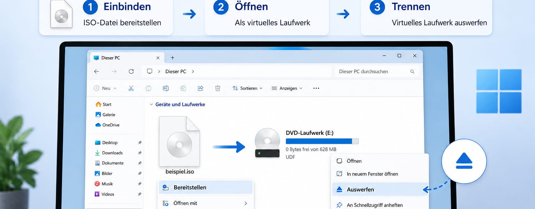
Task: Click Dieser PC breadcrumb in address bar
Action: 176,71
